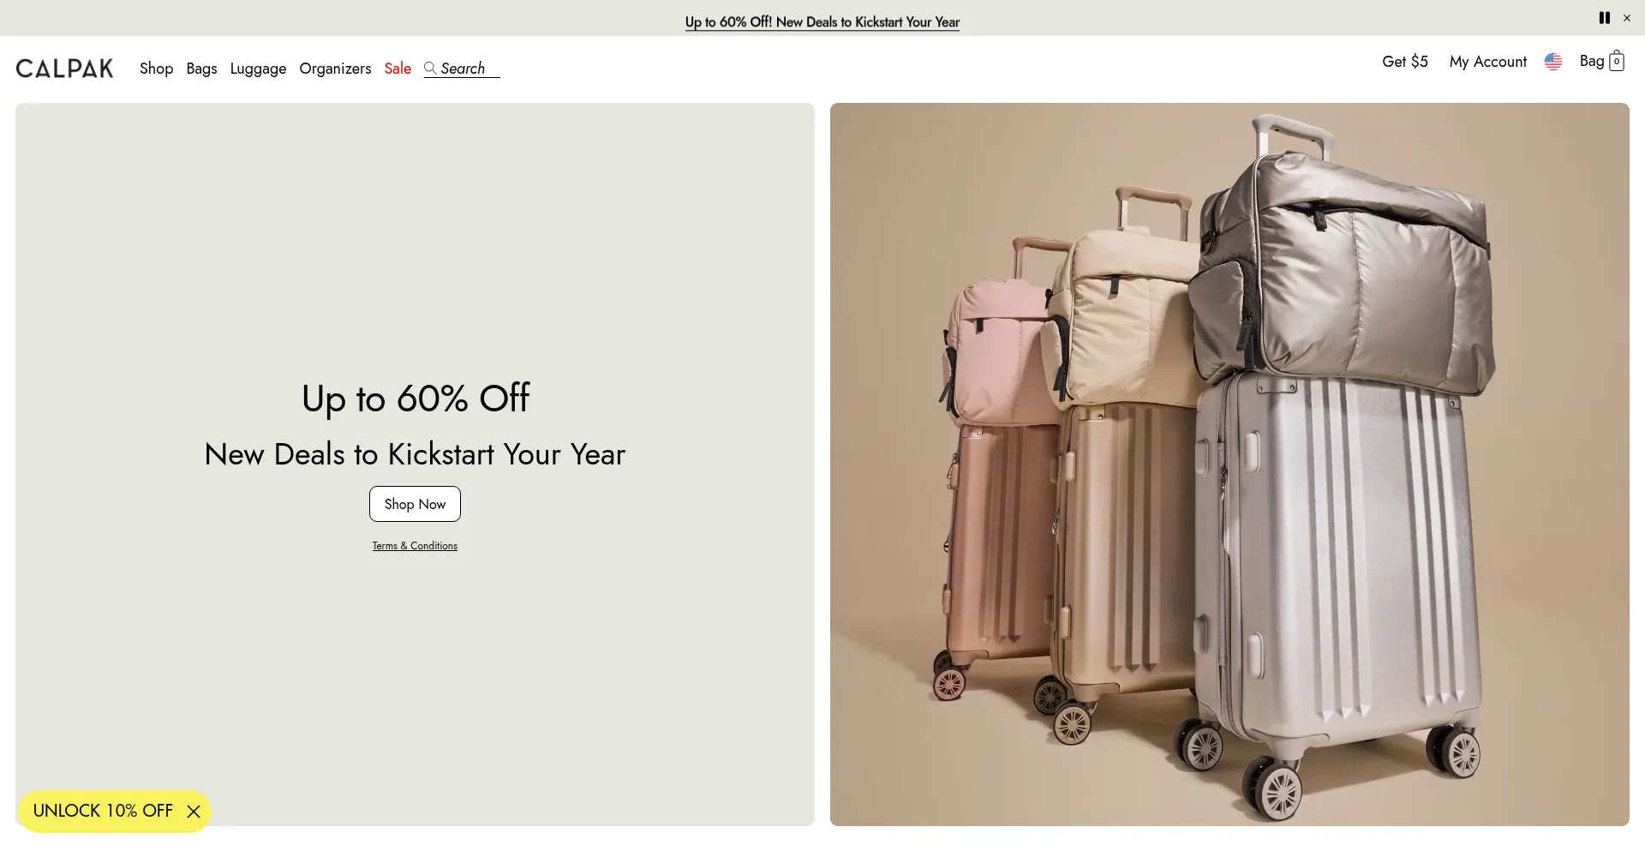Open the Shop menu
This screenshot has height=851, width=1645.
pos(156,69)
